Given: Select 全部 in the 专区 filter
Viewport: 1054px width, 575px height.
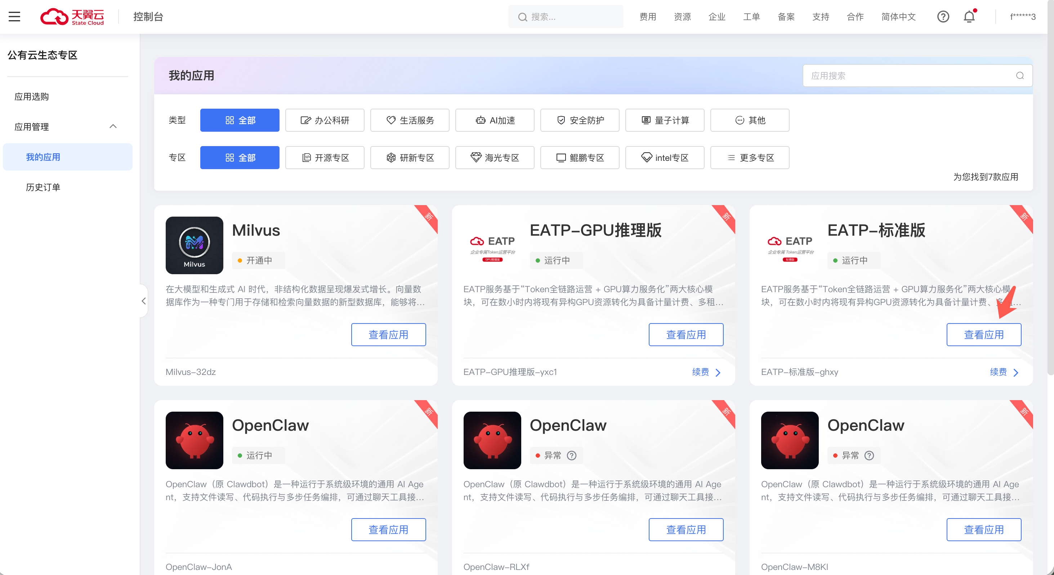Looking at the screenshot, I should pos(240,157).
